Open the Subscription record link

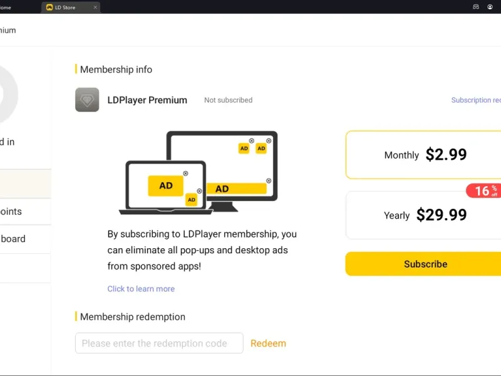476,100
